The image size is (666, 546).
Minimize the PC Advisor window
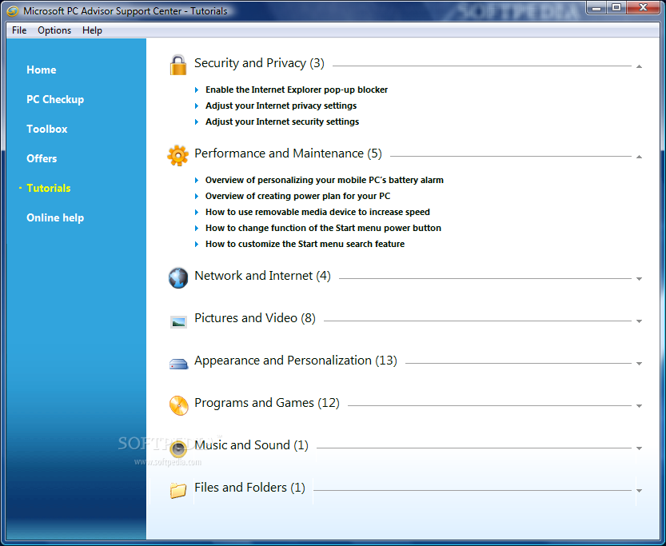point(596,8)
